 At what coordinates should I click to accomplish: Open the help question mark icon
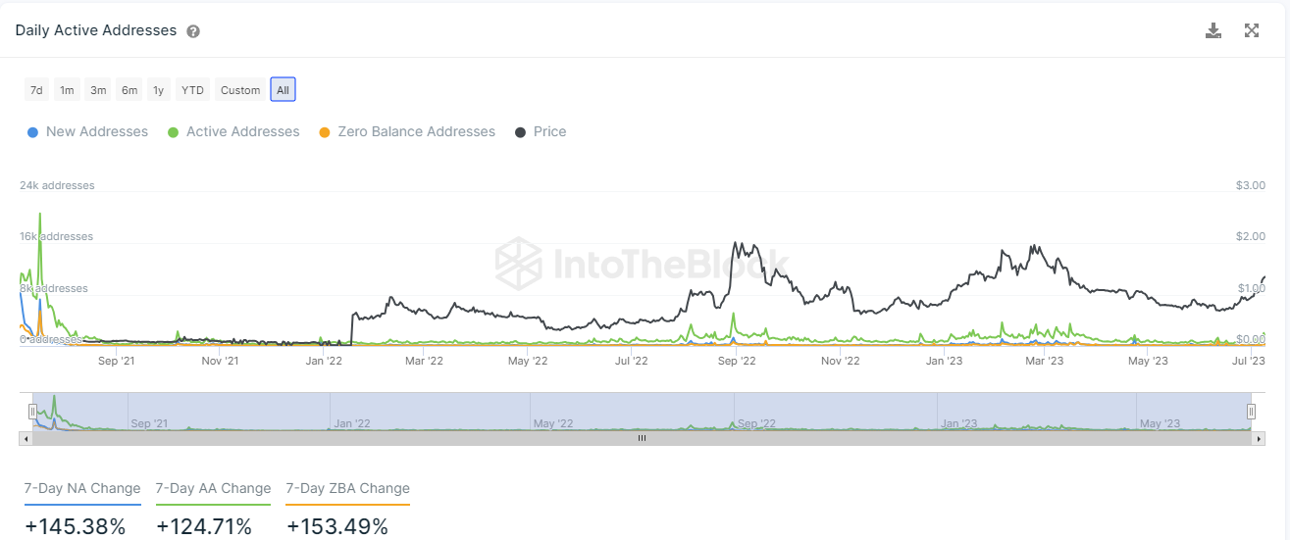193,31
